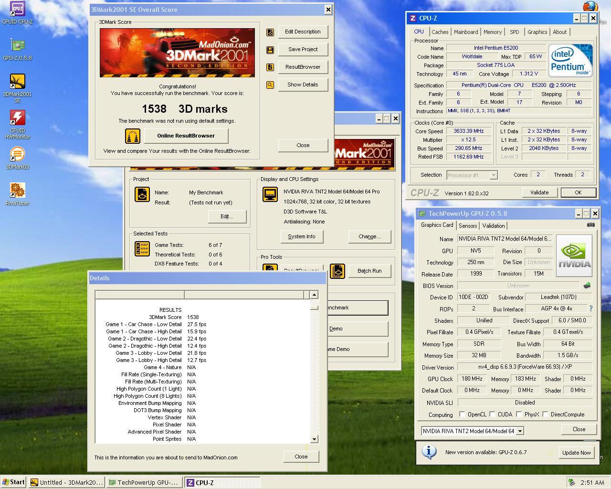Click the CPU-Z taskbar item
The image size is (611, 489).
[x=222, y=483]
